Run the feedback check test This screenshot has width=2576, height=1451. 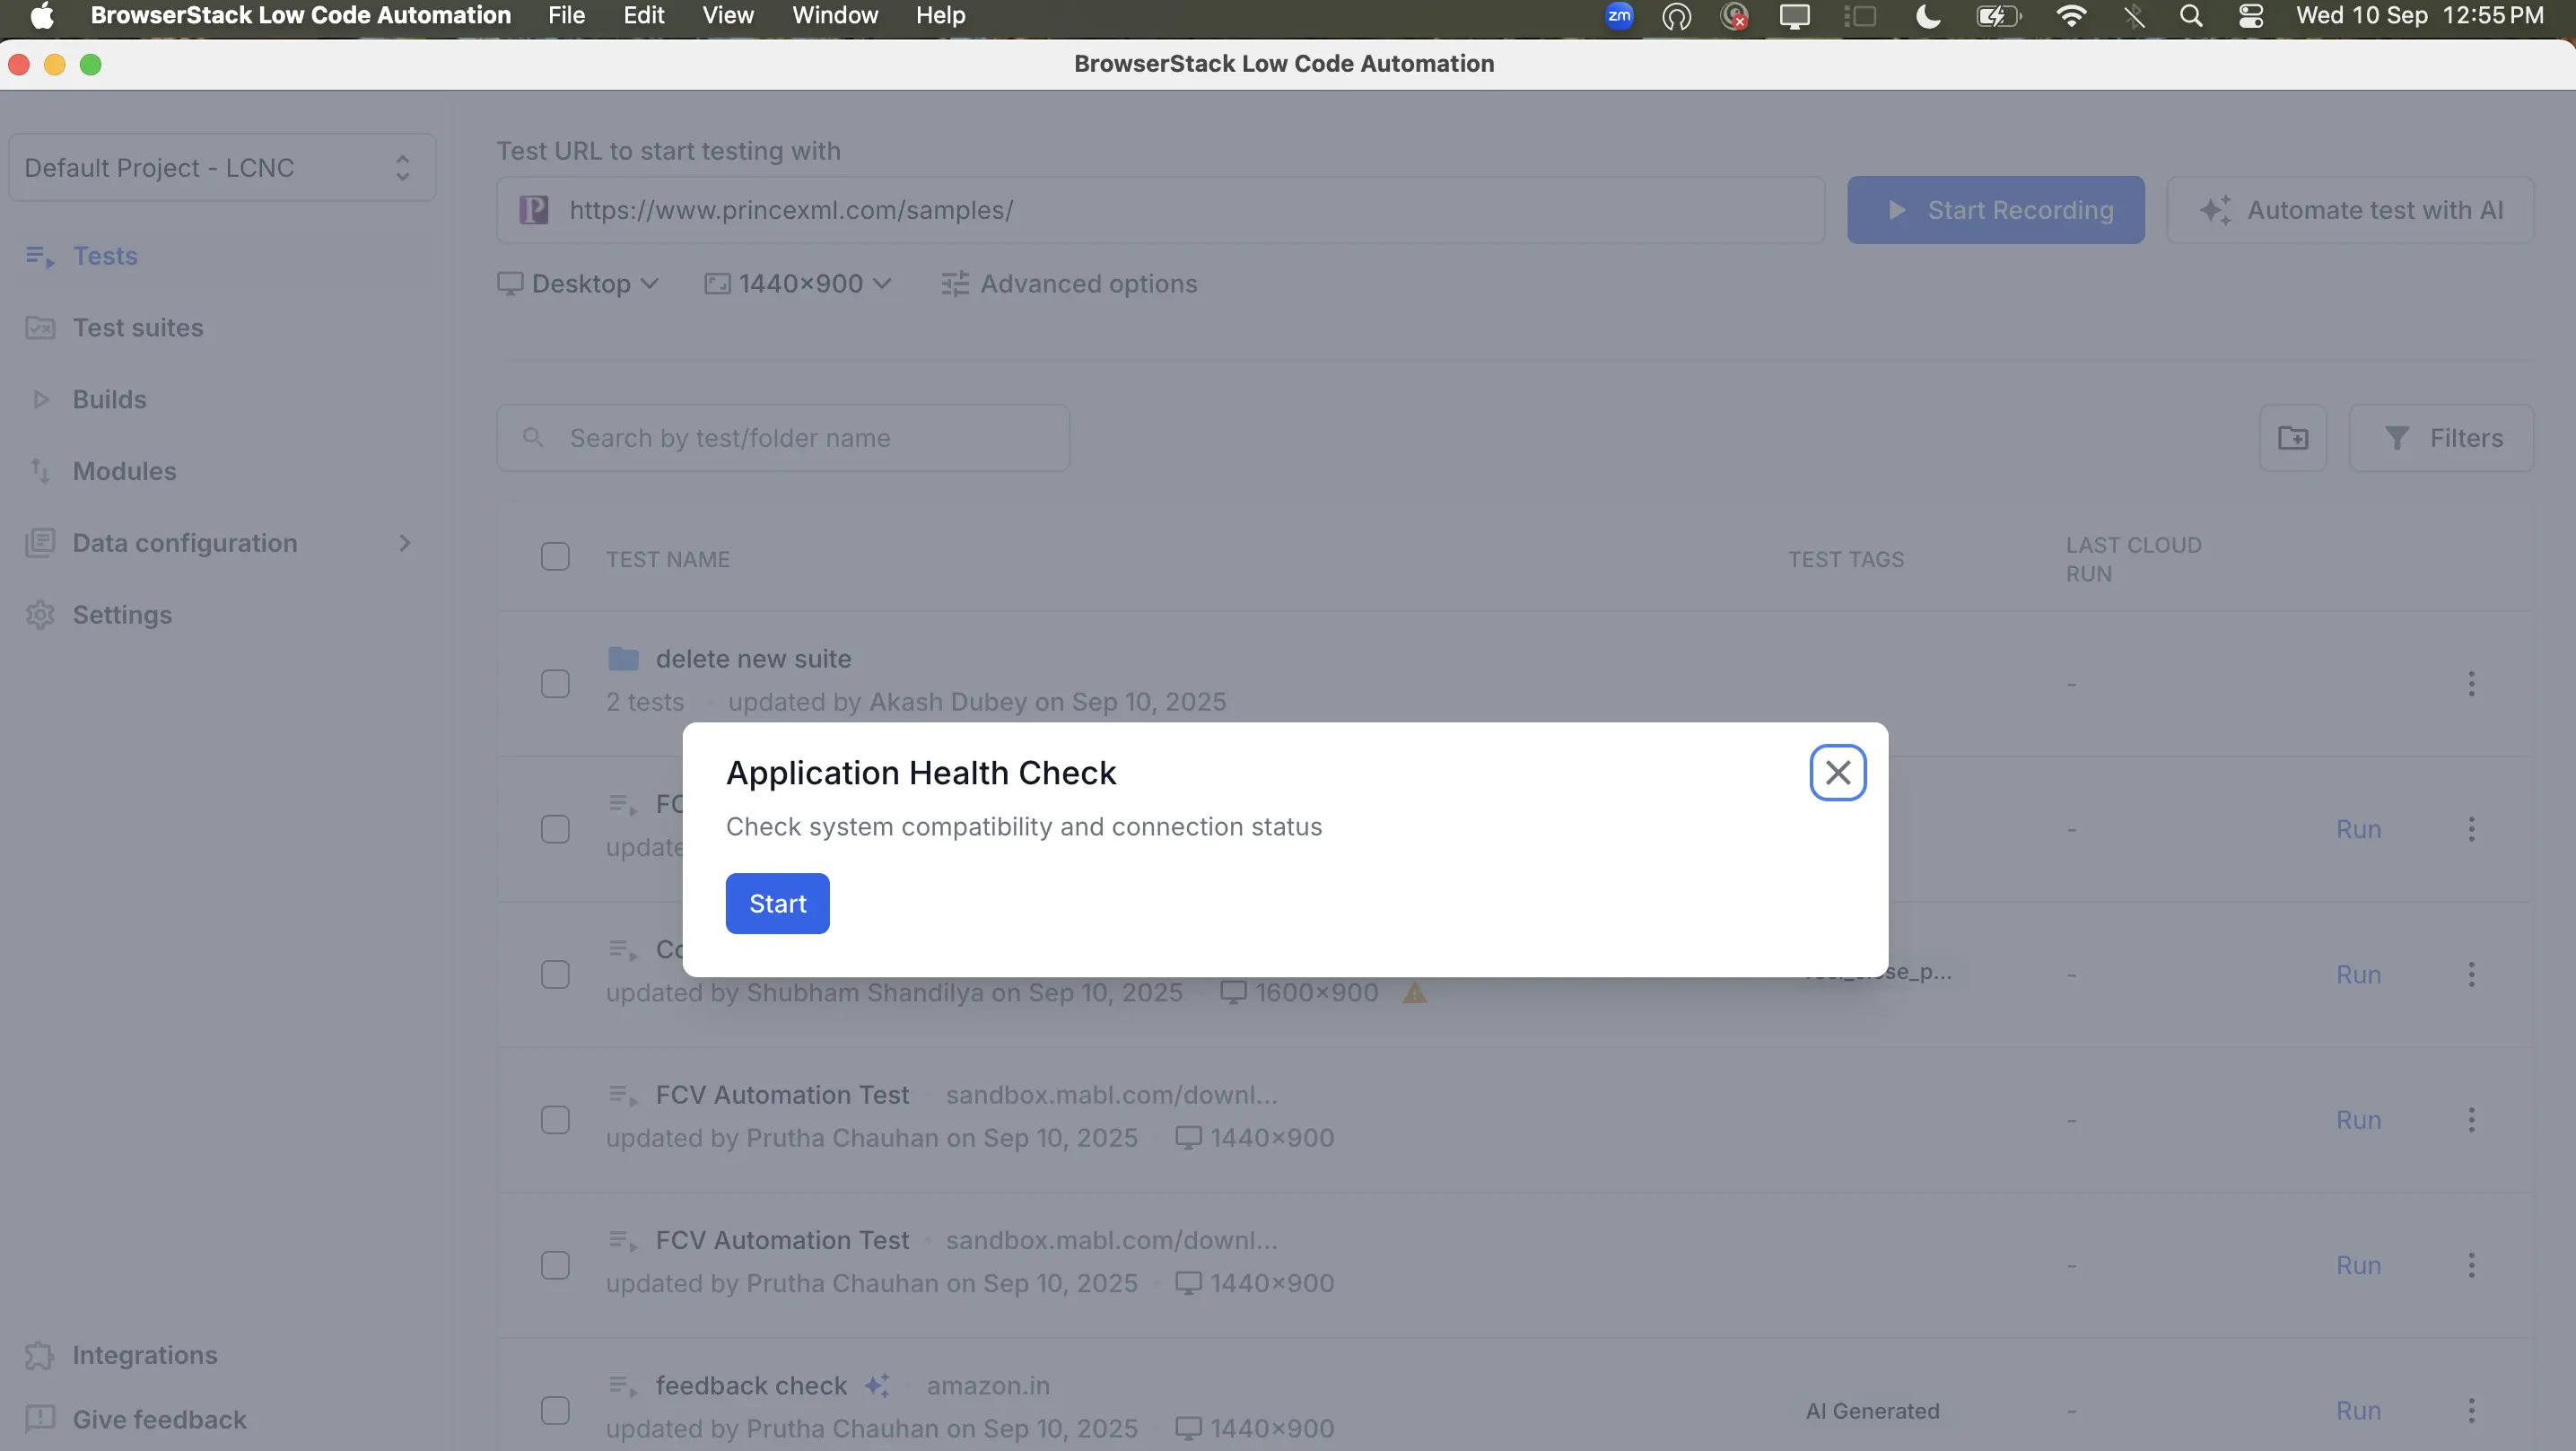click(x=2358, y=1411)
